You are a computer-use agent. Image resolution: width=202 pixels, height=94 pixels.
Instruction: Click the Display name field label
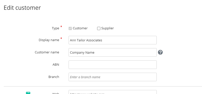(x=49, y=40)
